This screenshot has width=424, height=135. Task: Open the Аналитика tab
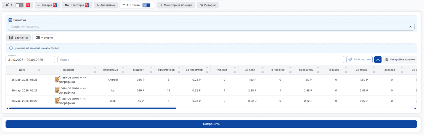(x=106, y=5)
